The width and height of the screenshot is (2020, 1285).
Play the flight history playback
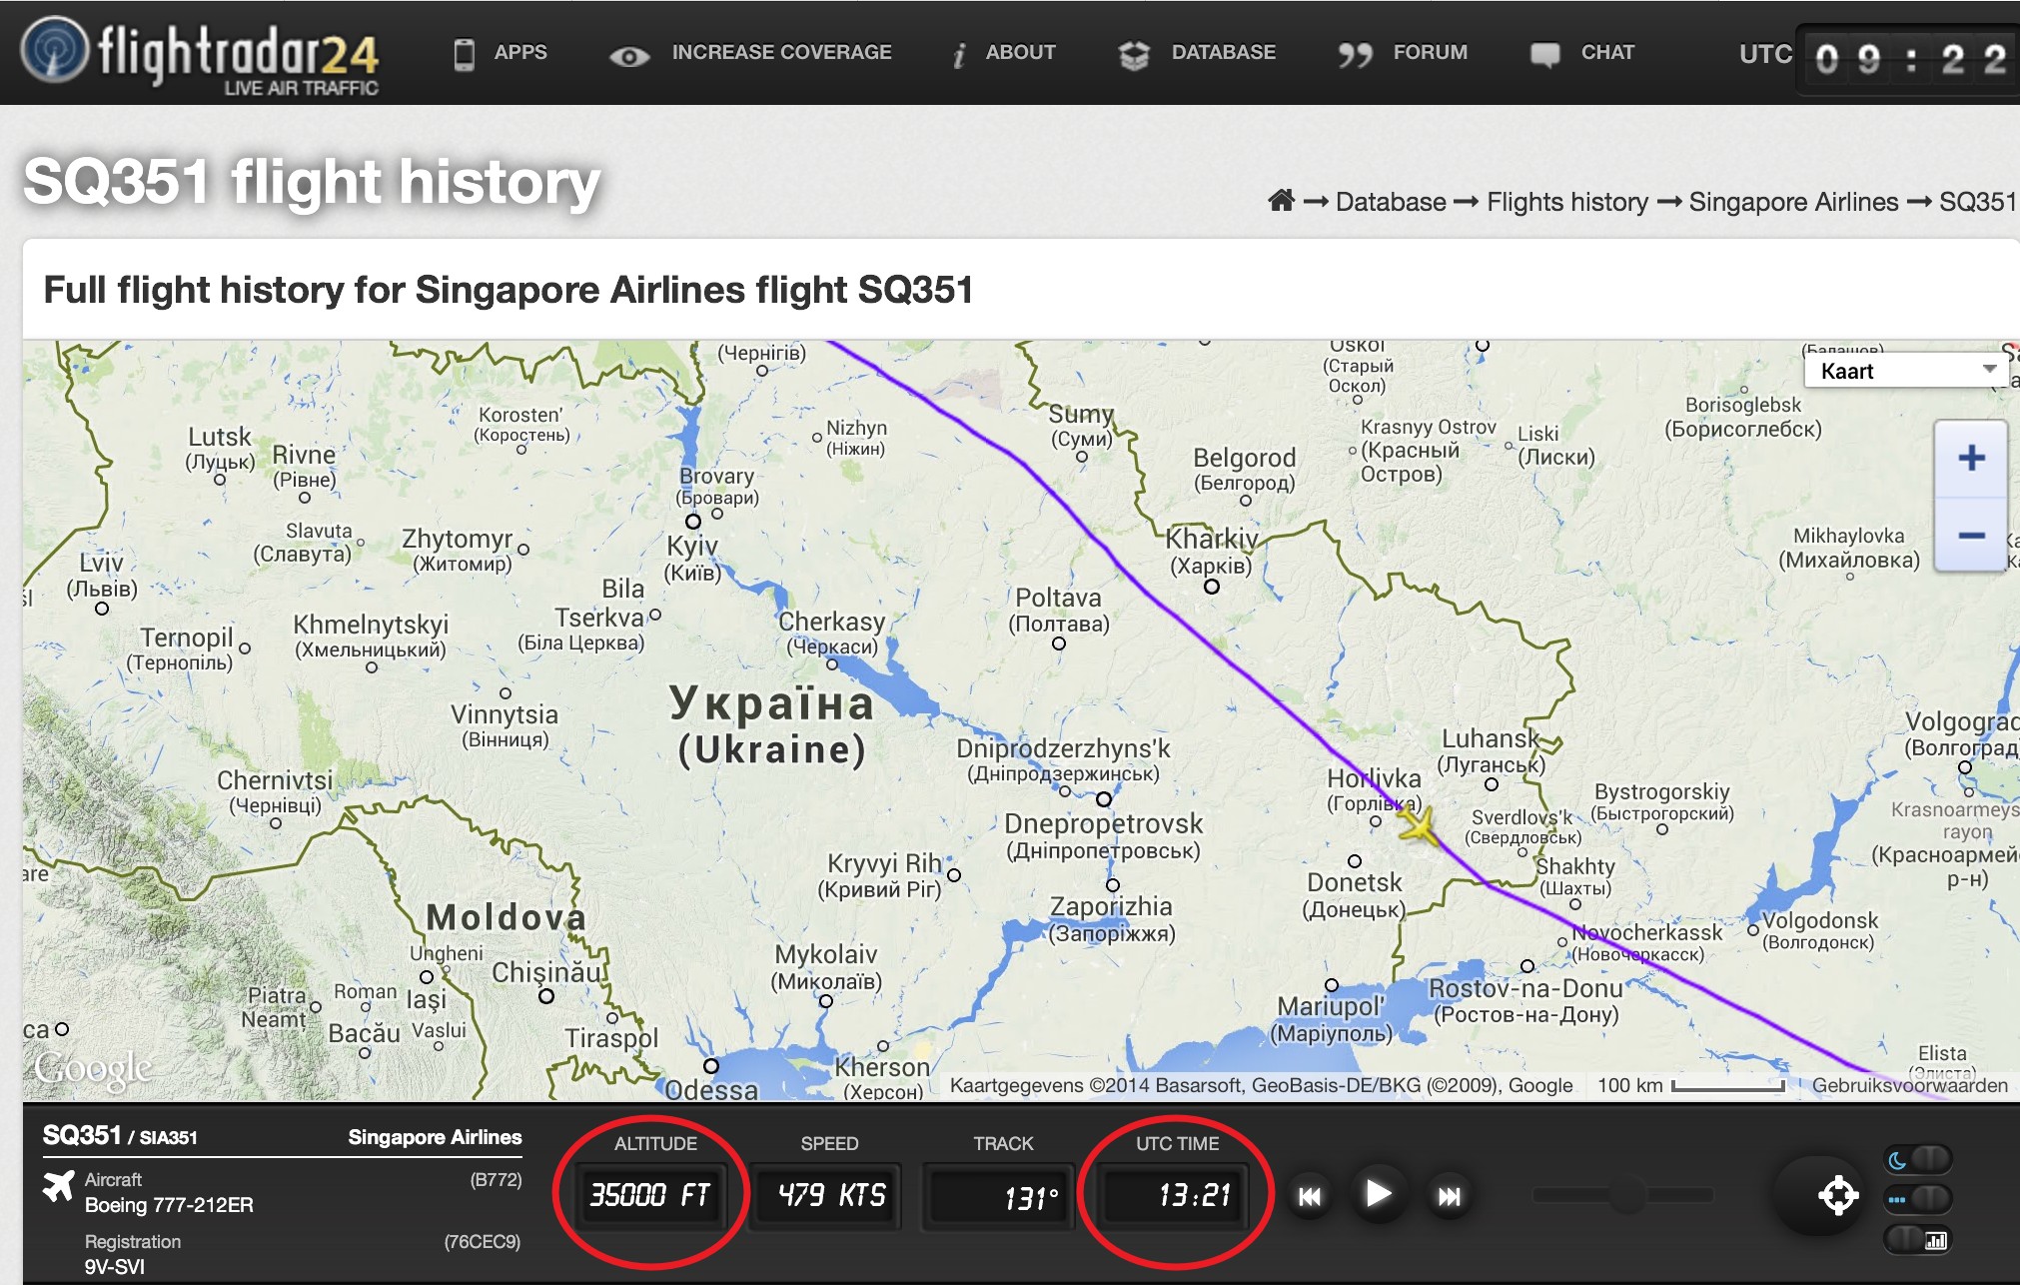point(1378,1194)
